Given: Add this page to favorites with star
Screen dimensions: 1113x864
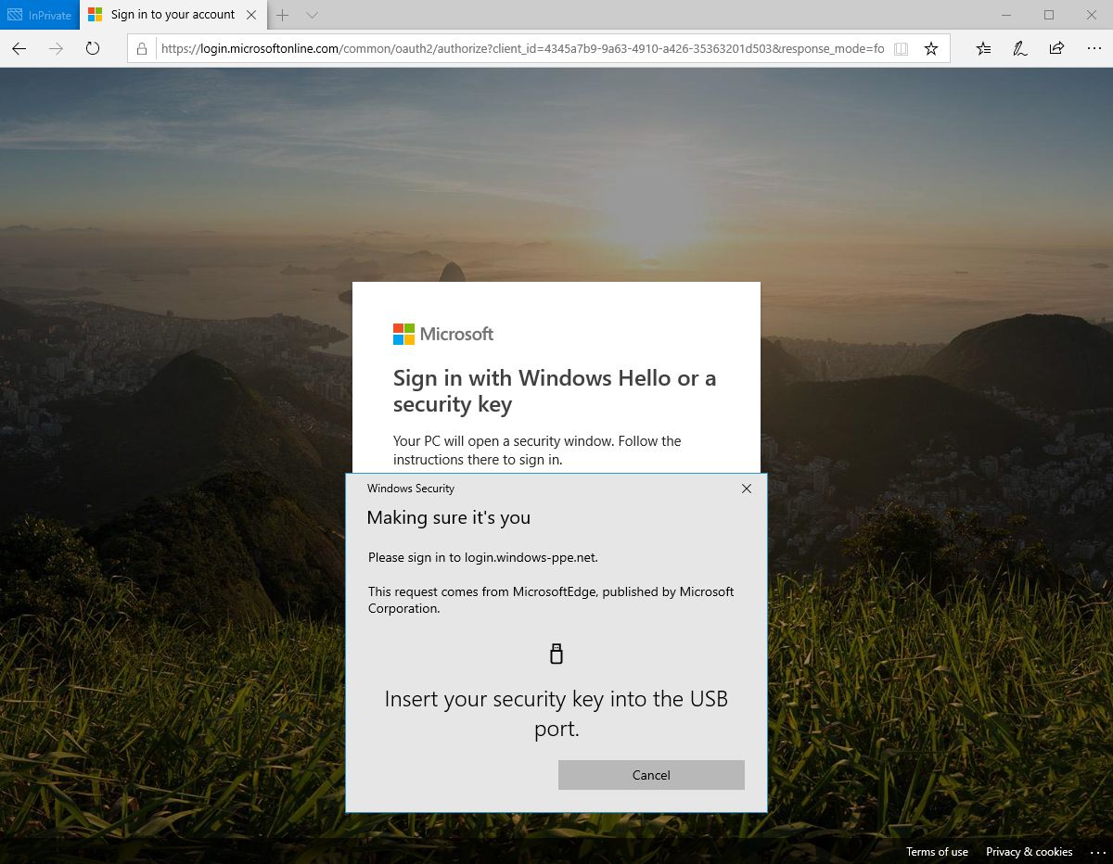Looking at the screenshot, I should click(x=931, y=49).
